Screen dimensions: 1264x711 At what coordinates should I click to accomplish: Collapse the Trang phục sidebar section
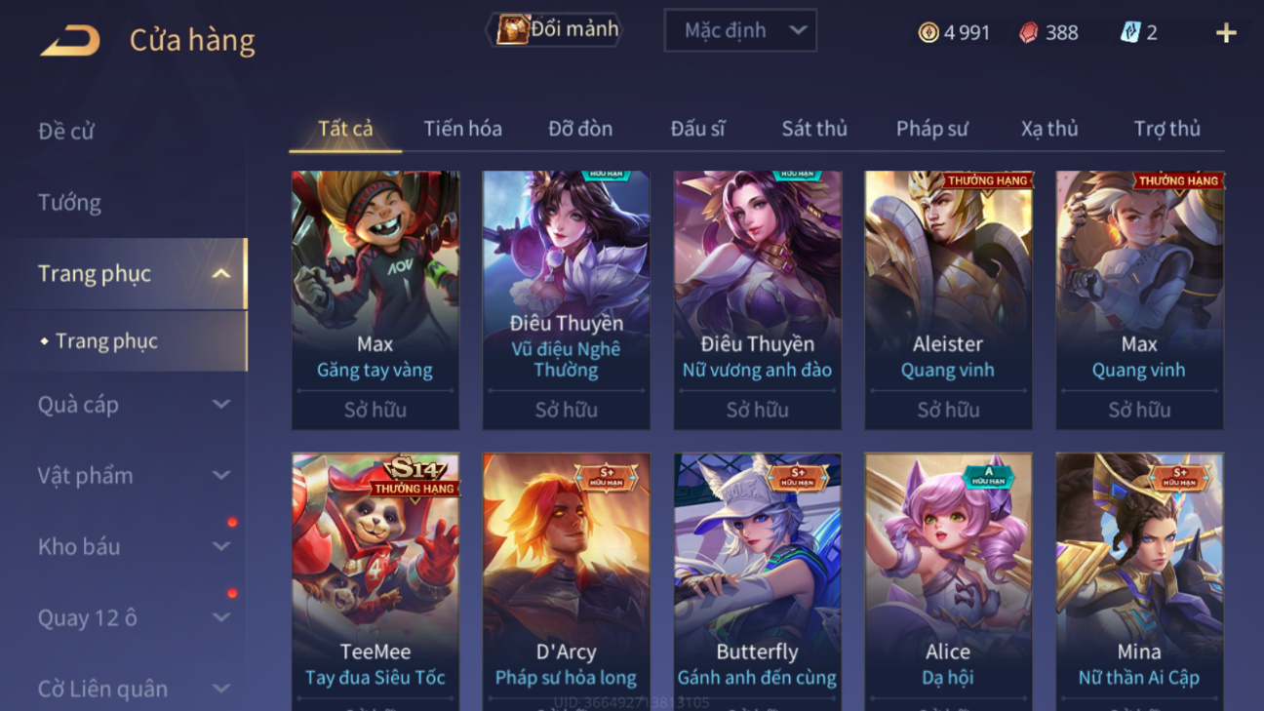(x=221, y=274)
